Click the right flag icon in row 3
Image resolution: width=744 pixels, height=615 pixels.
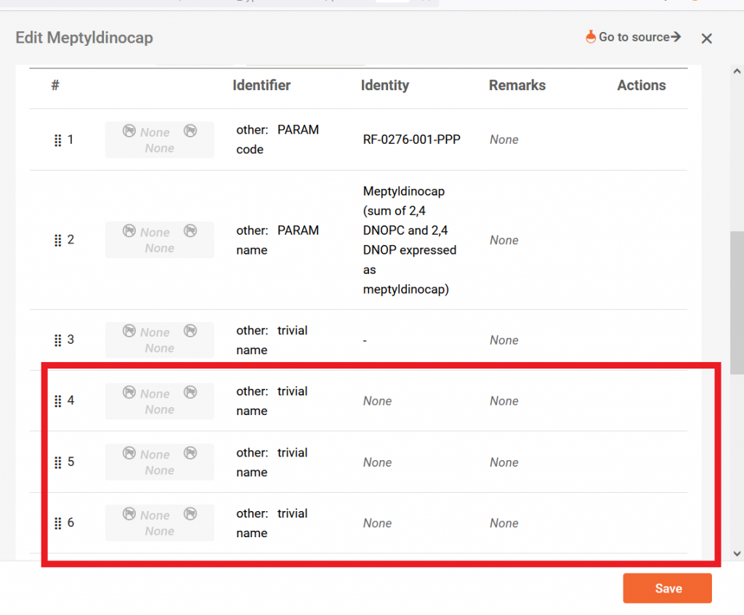[190, 331]
